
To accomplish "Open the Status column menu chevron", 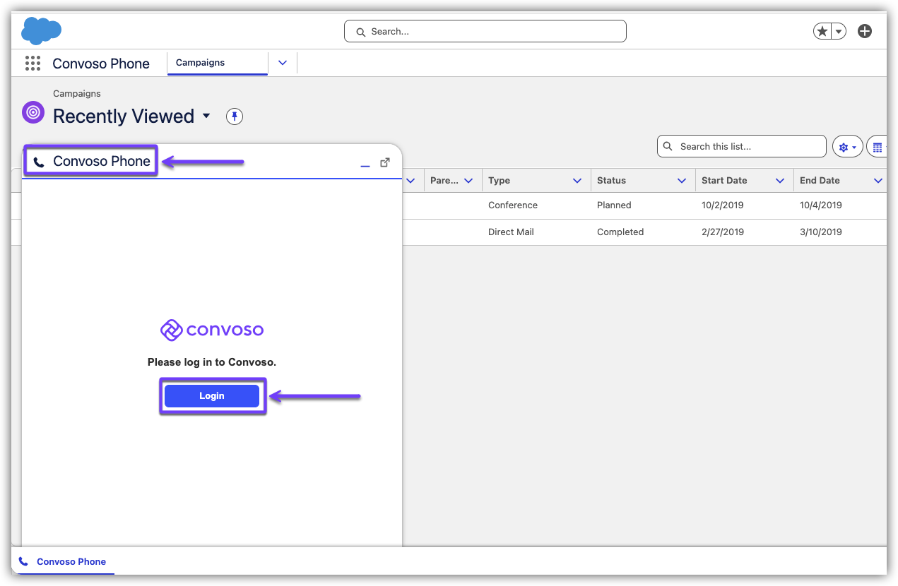I will click(x=682, y=181).
